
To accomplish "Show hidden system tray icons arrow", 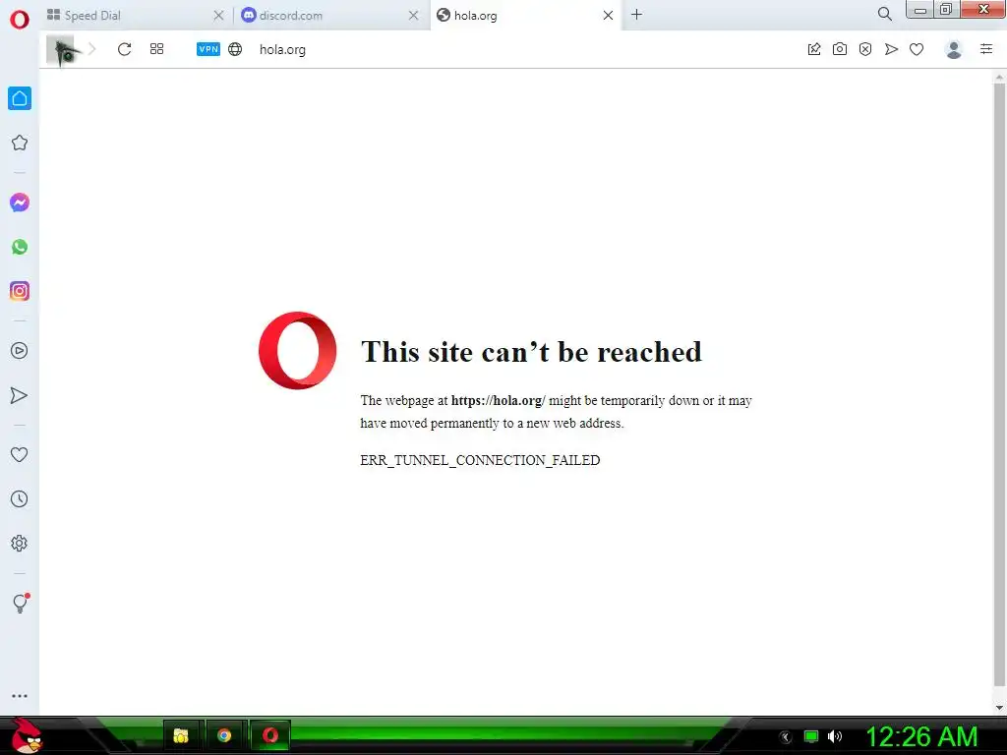I will [x=786, y=737].
